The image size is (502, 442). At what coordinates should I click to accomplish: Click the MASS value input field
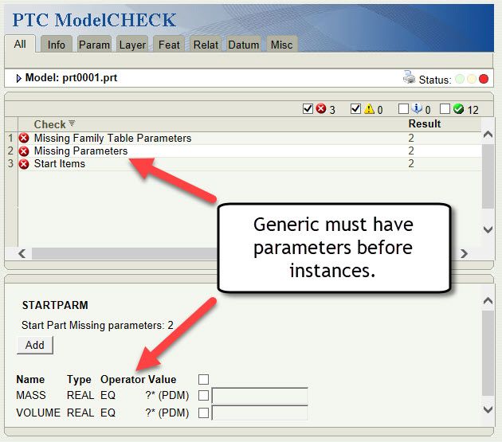coord(260,396)
